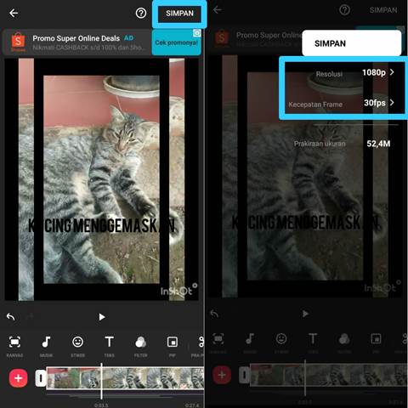This screenshot has width=408, height=408.
Task: Open the Stiker tool in bright editor
Action: (77, 346)
